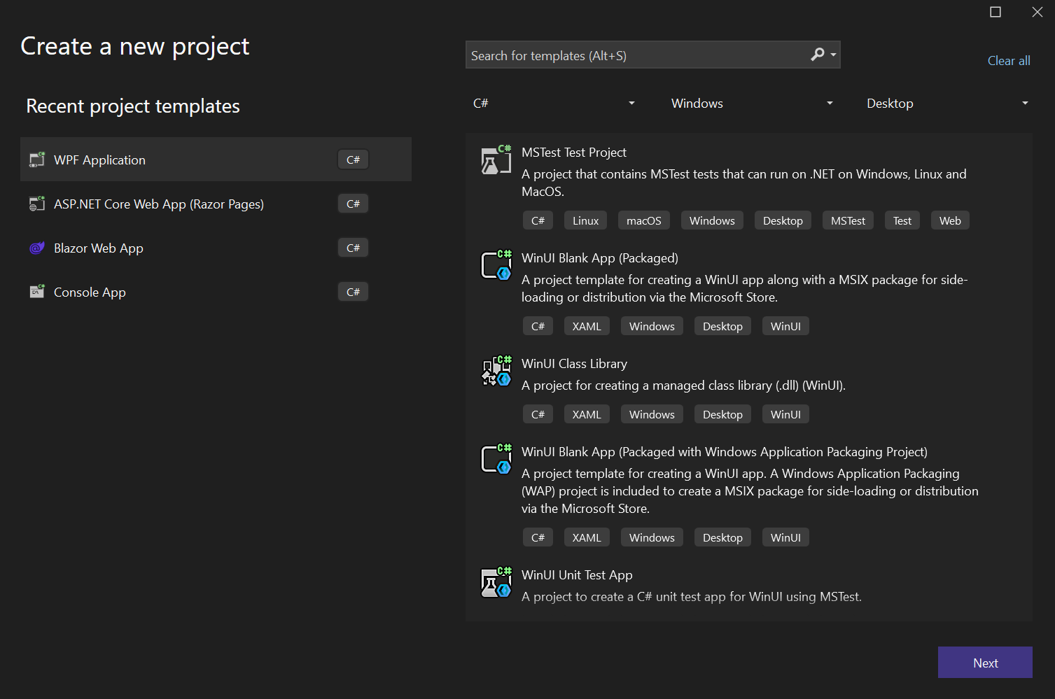The image size is (1055, 699).
Task: Click the MSTest tag on MSTest Test Project
Action: point(847,220)
